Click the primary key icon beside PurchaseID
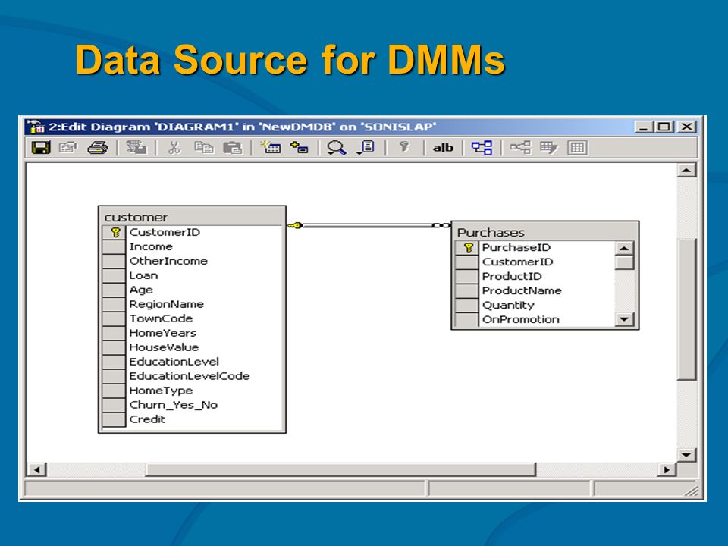Viewport: 728px width, 546px height. click(469, 247)
